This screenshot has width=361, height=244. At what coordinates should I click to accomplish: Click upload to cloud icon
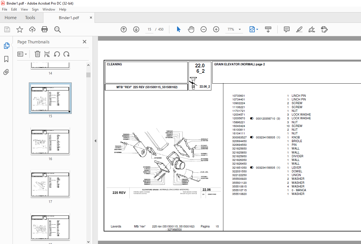coord(32,29)
